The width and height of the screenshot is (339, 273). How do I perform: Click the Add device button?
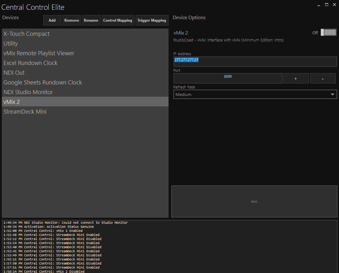pyautogui.click(x=52, y=20)
